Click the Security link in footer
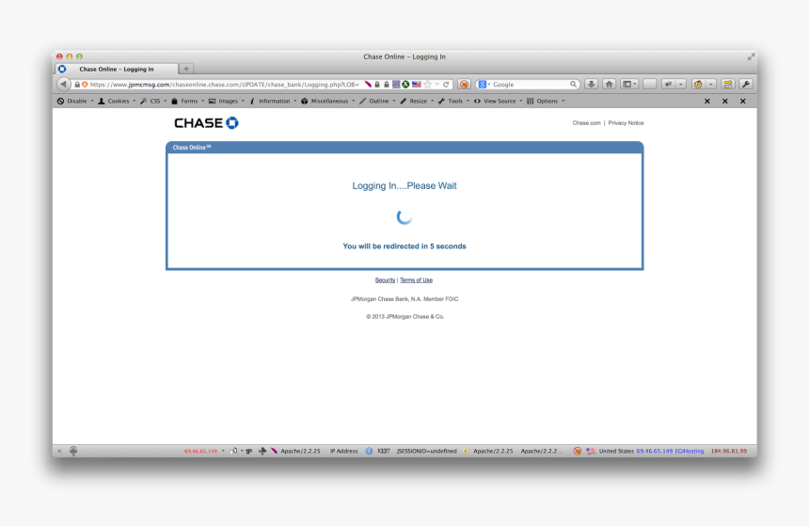The width and height of the screenshot is (809, 526). pos(385,280)
